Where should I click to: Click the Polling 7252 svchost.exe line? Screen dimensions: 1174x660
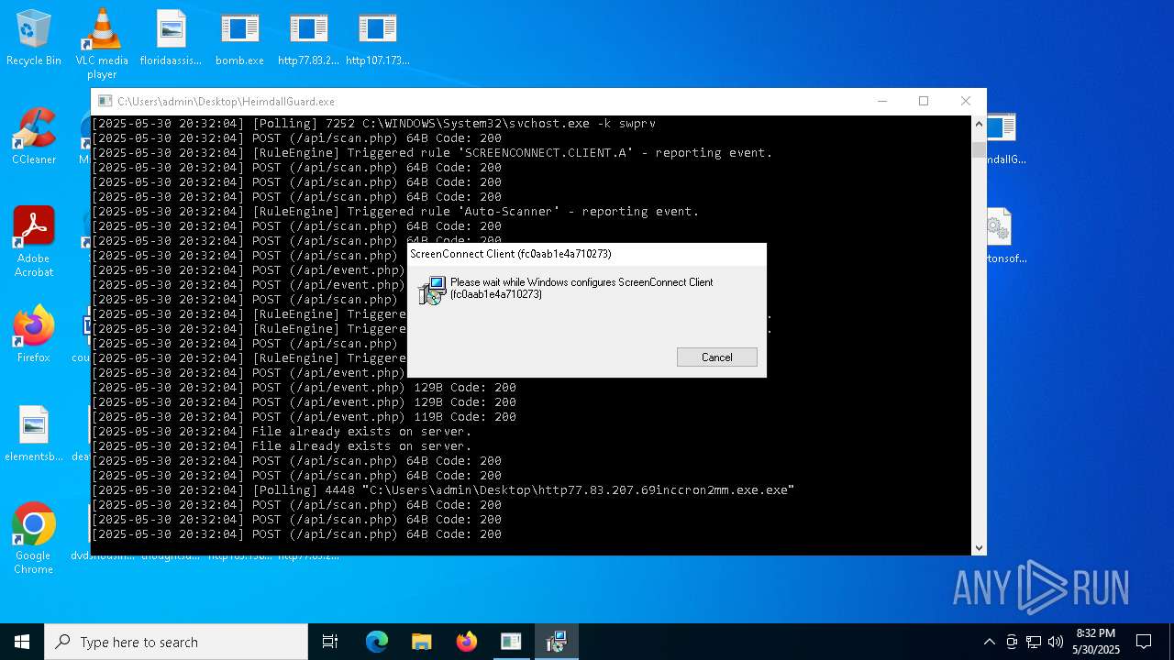(x=373, y=124)
